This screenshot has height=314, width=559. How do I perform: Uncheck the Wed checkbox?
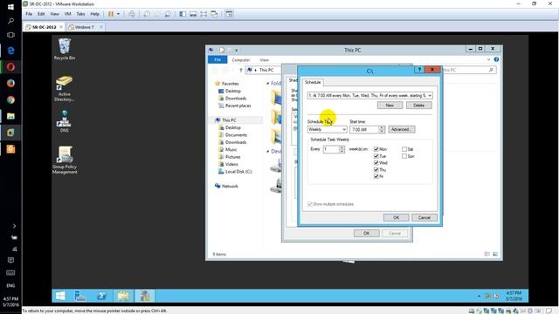[x=376, y=163]
